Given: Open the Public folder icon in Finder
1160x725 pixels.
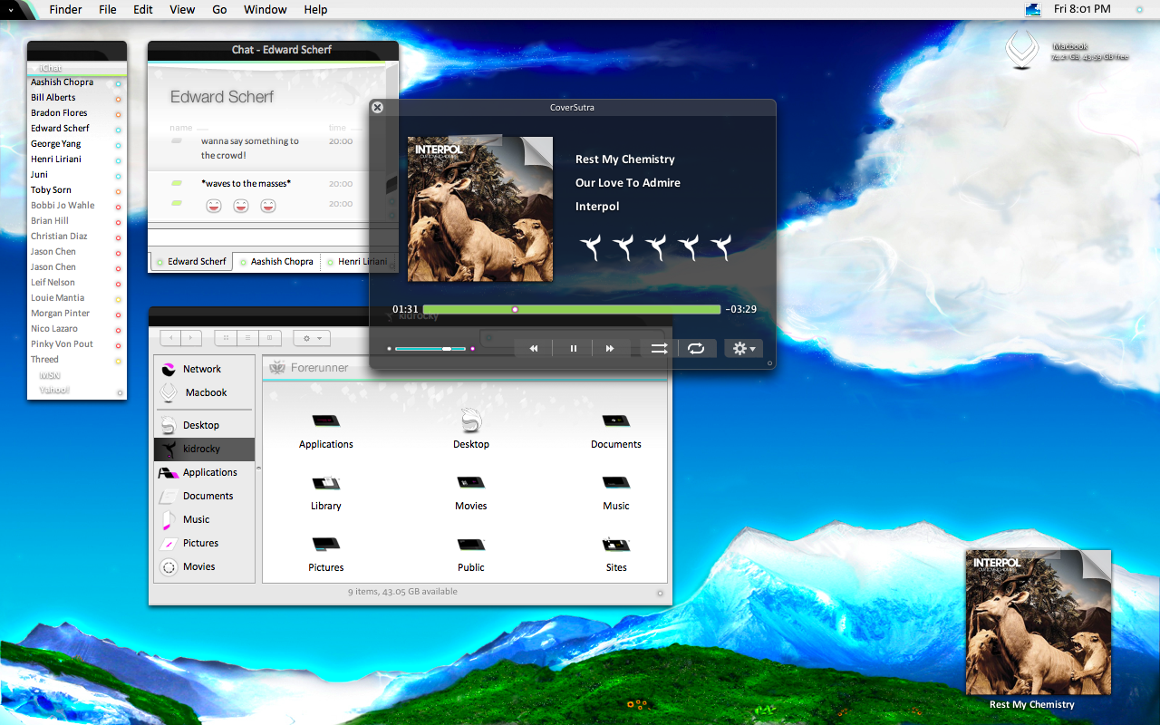Looking at the screenshot, I should point(471,545).
